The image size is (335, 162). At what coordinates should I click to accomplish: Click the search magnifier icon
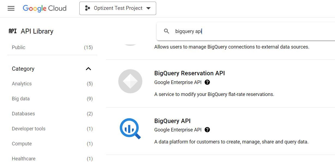166,31
